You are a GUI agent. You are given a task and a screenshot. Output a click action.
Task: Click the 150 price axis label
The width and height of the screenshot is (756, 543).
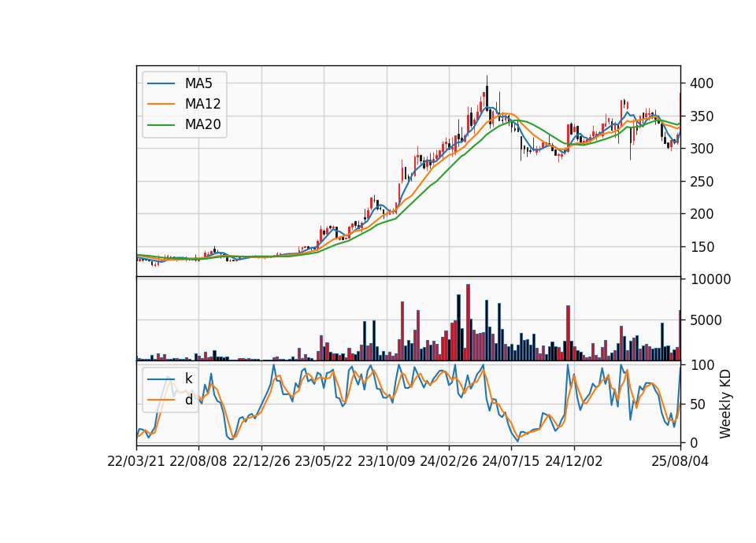702,246
